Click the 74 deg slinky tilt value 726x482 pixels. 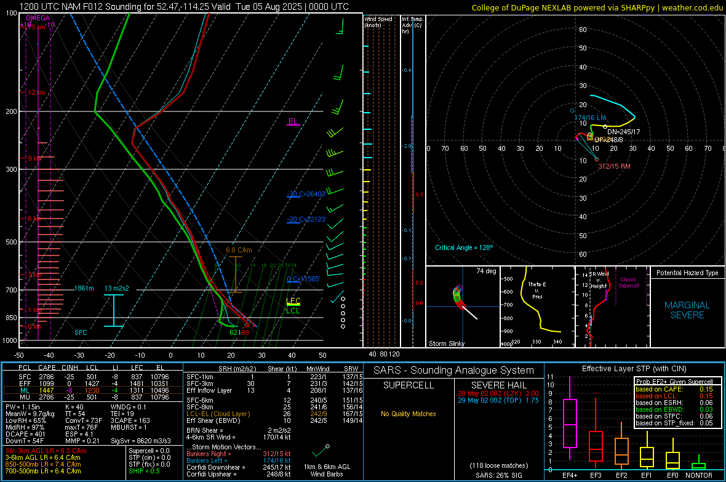pyautogui.click(x=486, y=271)
